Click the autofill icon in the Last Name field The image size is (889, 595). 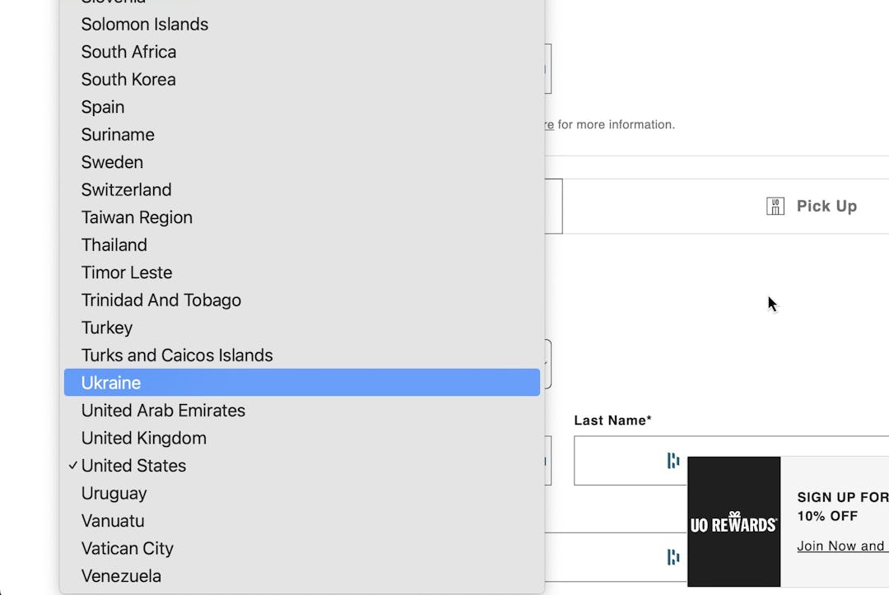pyautogui.click(x=673, y=460)
